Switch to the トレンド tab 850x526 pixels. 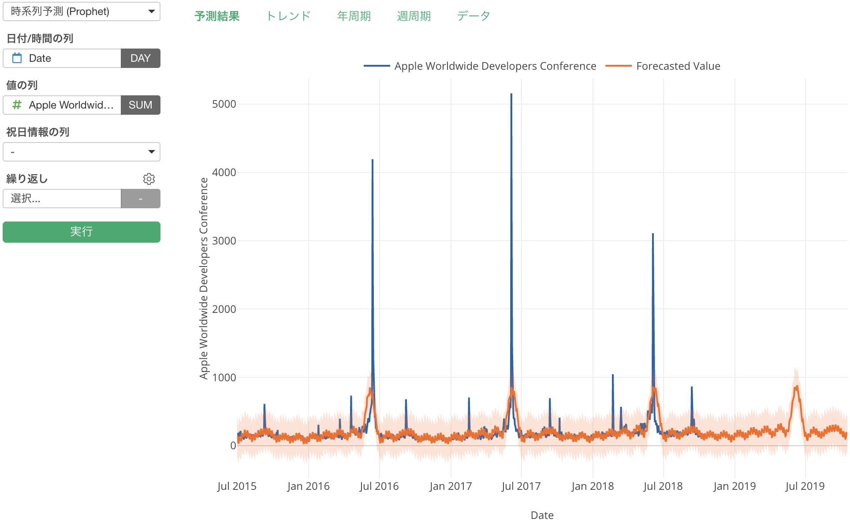(289, 16)
